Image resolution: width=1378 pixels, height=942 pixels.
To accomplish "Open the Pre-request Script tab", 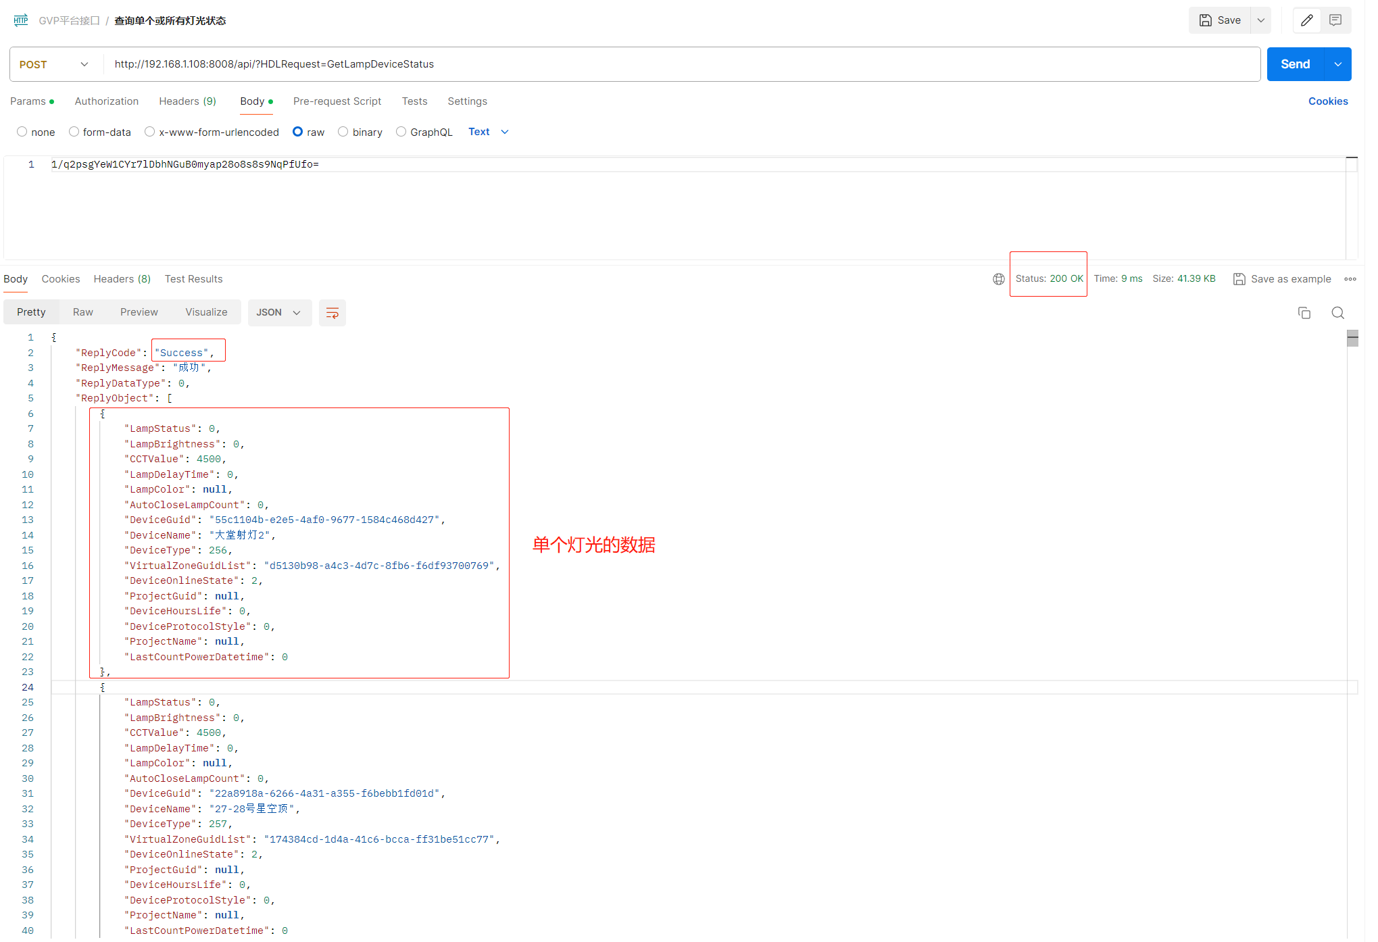I will [337, 101].
